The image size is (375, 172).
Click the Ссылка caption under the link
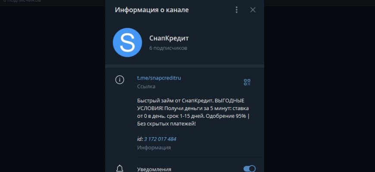tap(146, 86)
